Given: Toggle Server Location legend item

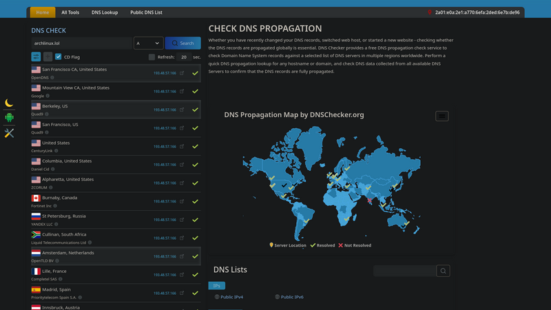Looking at the screenshot, I should pyautogui.click(x=287, y=245).
